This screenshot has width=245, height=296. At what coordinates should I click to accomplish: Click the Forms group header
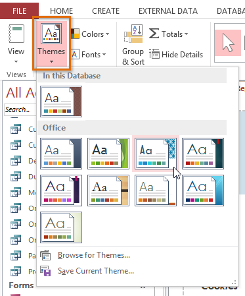21,285
